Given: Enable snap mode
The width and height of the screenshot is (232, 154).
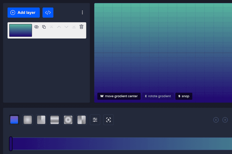Looking at the screenshot, I should pyautogui.click(x=184, y=96).
